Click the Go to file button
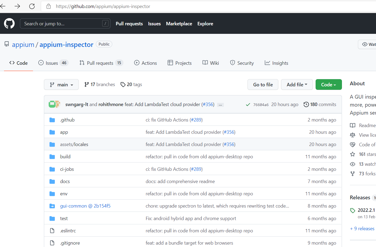The width and height of the screenshot is (376, 247). pyautogui.click(x=263, y=84)
